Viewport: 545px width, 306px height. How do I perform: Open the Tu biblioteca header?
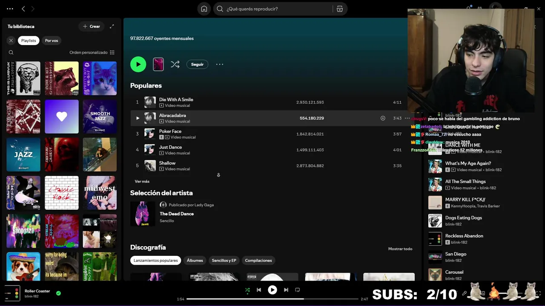click(x=21, y=26)
